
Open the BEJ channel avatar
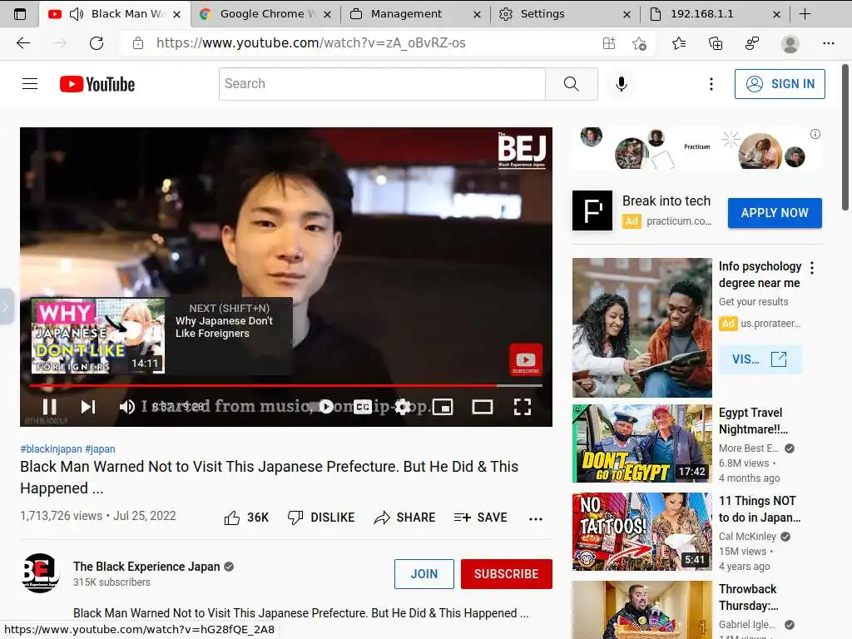tap(40, 572)
